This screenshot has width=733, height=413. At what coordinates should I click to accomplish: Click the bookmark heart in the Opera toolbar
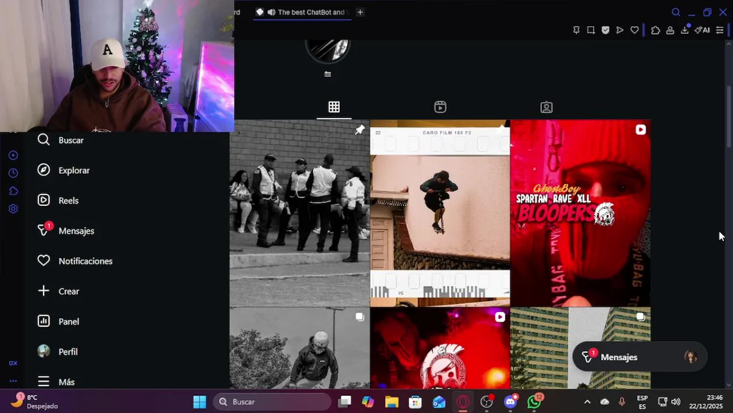click(x=634, y=30)
